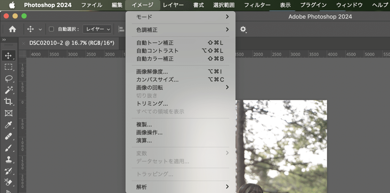Open the Photoshop 2024 application menu
Image resolution: width=390 pixels, height=193 pixels.
point(48,5)
